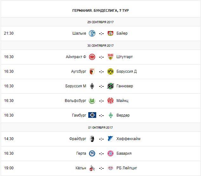This screenshot has height=176, width=201.
Task: Click the RB Leipzig logo
Action: [x=111, y=168]
